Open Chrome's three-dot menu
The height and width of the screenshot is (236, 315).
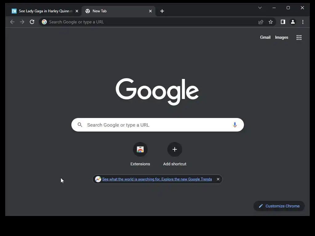(x=303, y=22)
